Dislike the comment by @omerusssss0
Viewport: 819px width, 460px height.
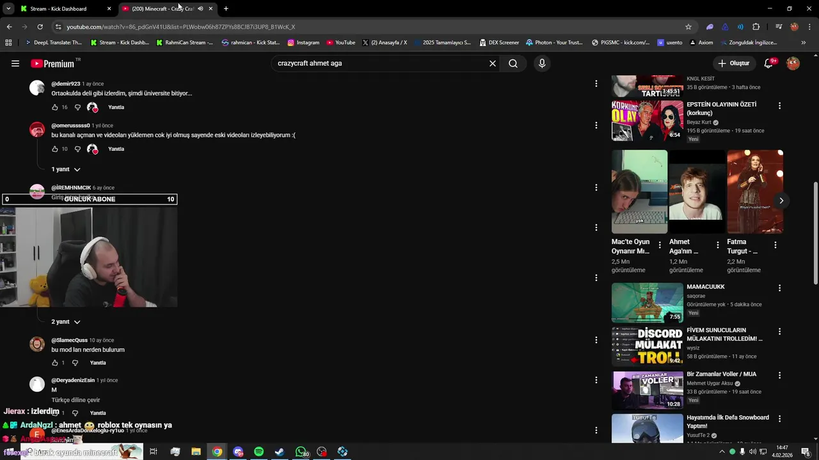pos(77,149)
